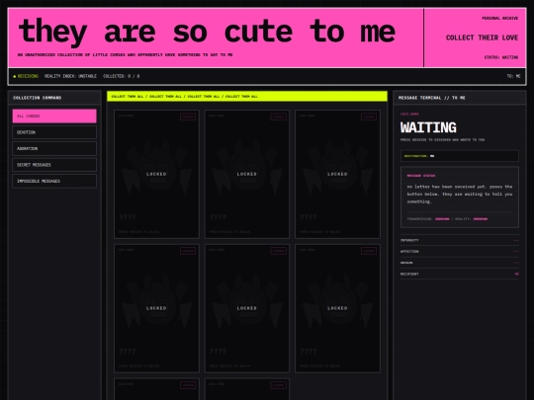Click the Affection stat row
The image size is (534, 400).
coord(460,252)
